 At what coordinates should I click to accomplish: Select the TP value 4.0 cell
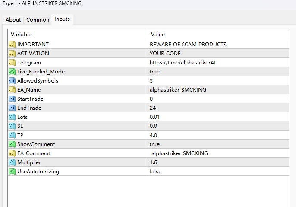154,135
